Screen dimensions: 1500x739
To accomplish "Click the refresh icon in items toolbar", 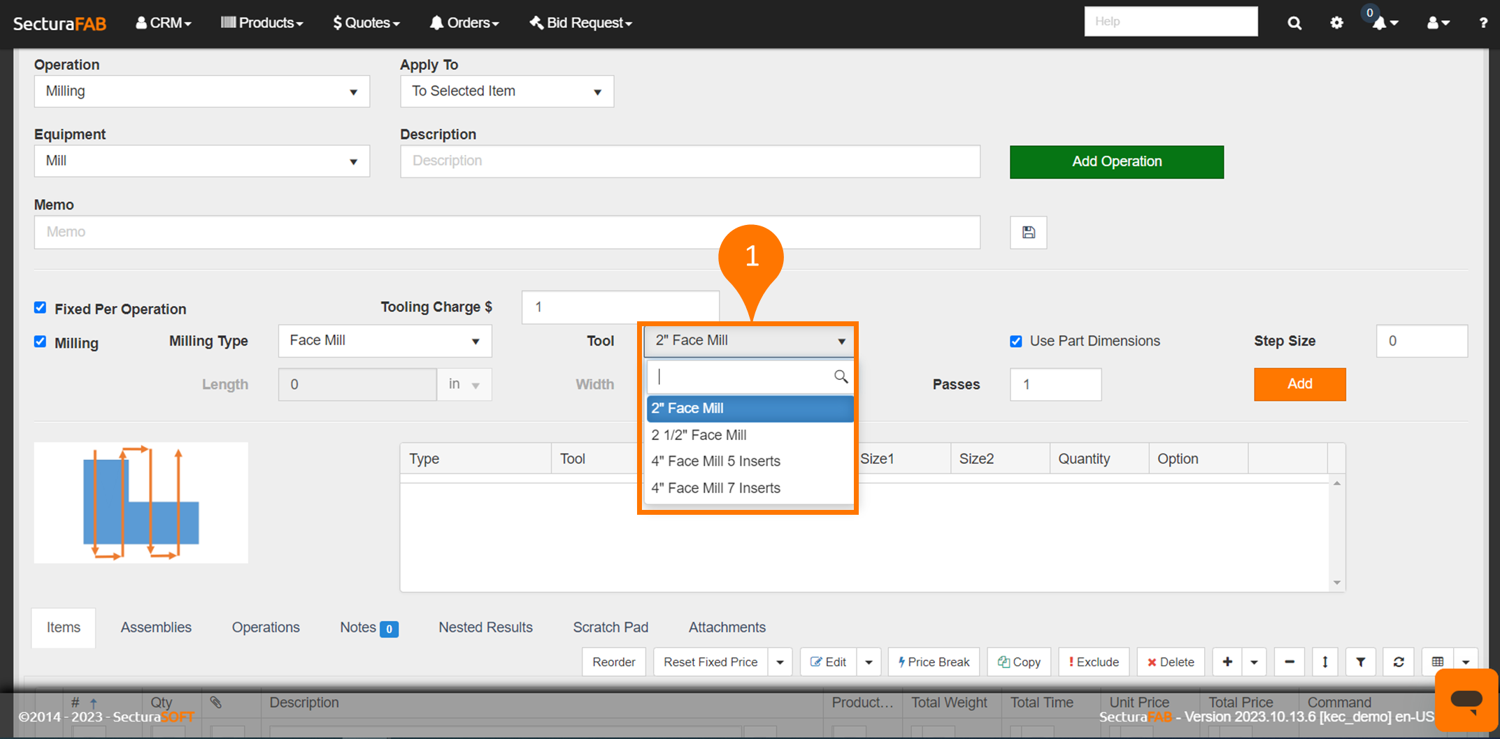I will click(1399, 662).
